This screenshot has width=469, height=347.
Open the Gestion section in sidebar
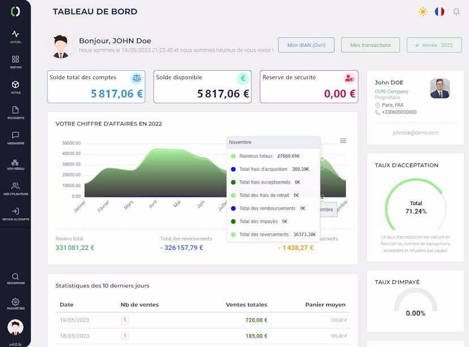(x=15, y=61)
